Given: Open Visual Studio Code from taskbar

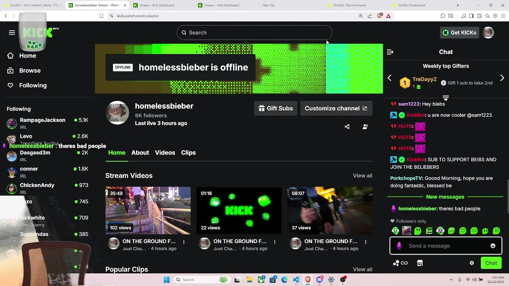Looking at the screenshot, I should [296, 280].
